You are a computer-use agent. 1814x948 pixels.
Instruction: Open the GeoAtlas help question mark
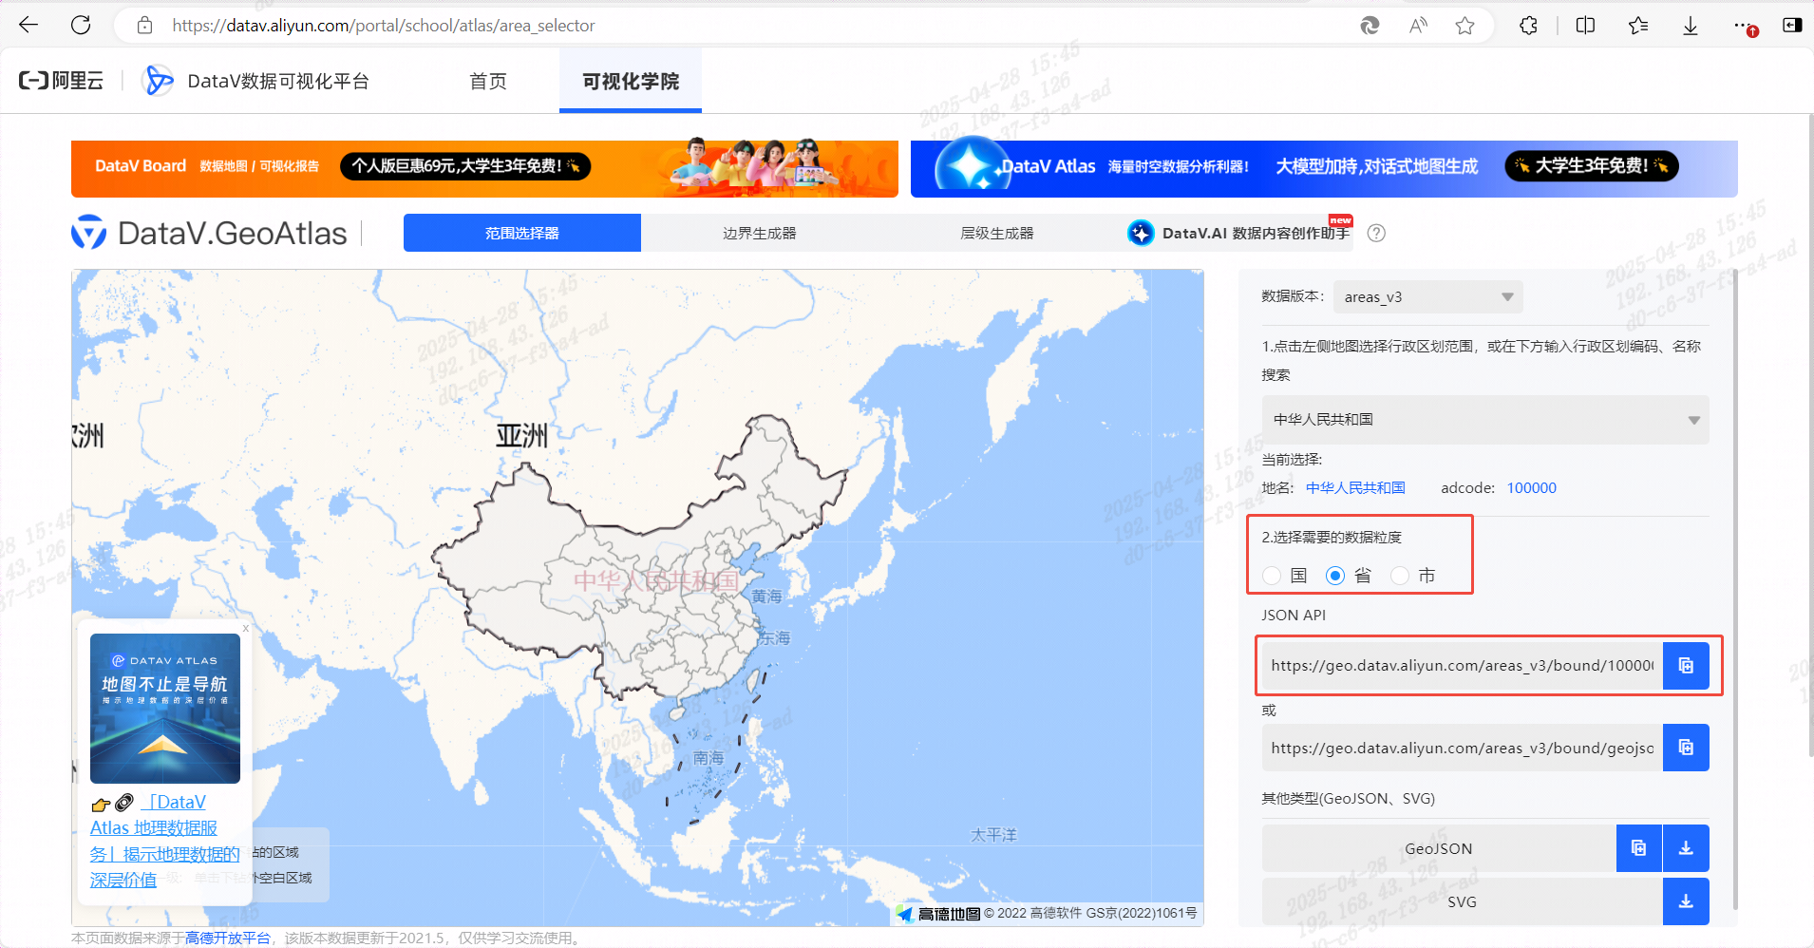(1376, 233)
